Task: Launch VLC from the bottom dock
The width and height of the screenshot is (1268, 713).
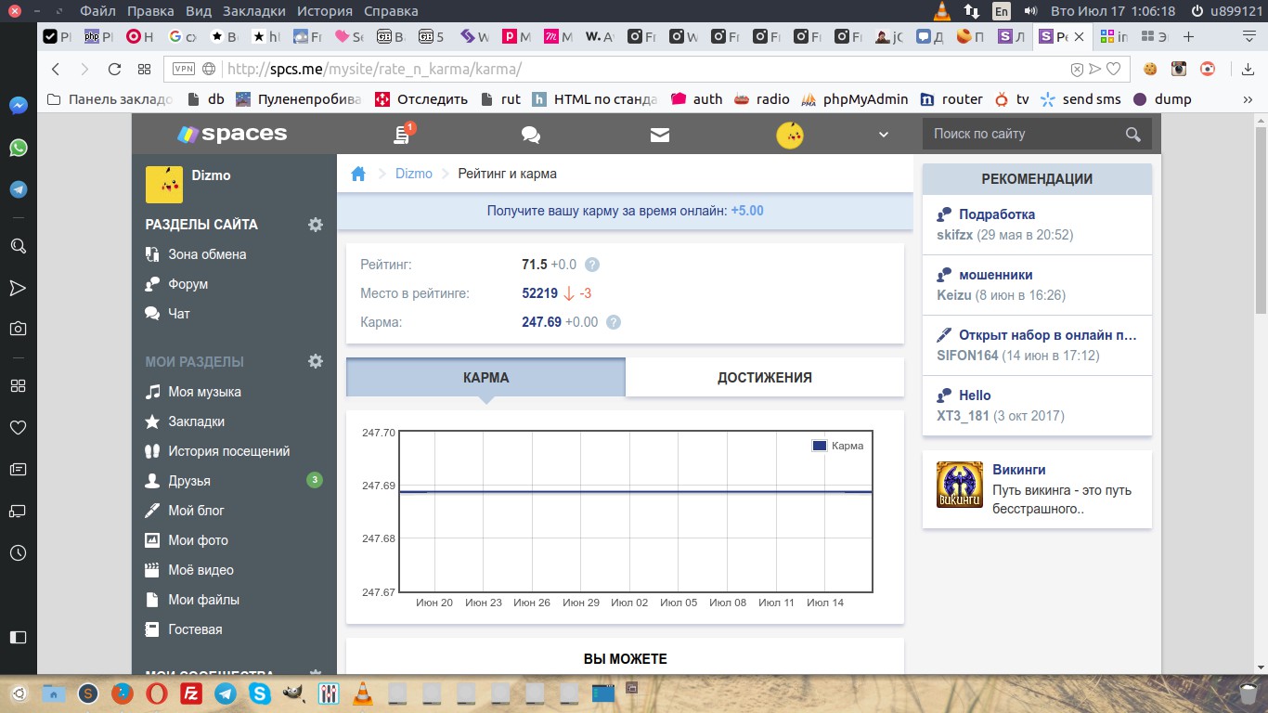Action: pyautogui.click(x=366, y=694)
